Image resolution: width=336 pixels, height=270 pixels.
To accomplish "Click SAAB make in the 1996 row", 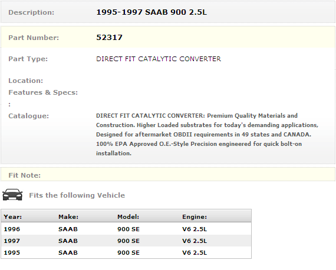I will click(x=68, y=229).
